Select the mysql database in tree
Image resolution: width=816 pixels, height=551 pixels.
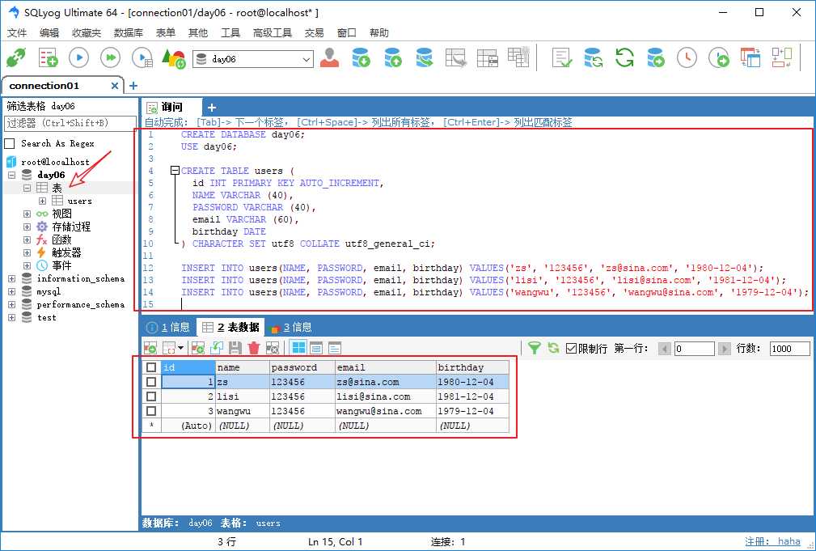pyautogui.click(x=49, y=291)
